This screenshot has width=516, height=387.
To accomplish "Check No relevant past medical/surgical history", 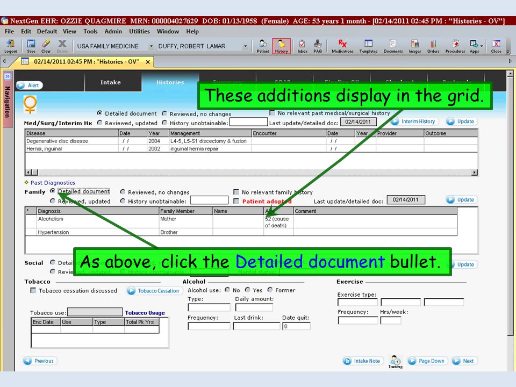I will 272,113.
